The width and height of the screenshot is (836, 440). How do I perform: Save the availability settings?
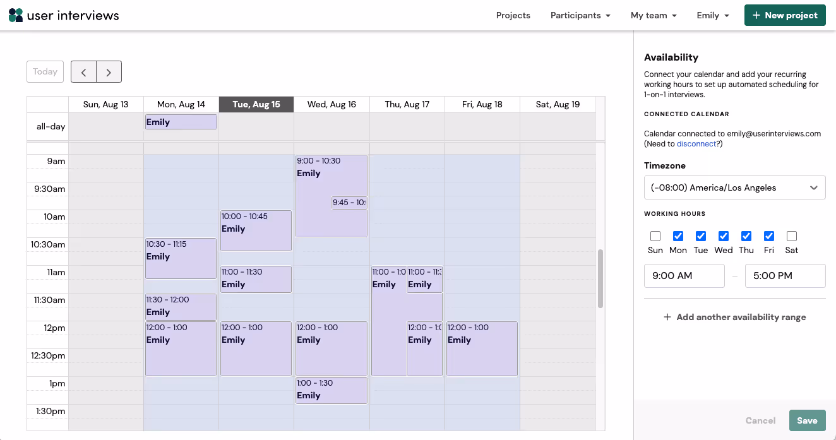[x=807, y=420]
